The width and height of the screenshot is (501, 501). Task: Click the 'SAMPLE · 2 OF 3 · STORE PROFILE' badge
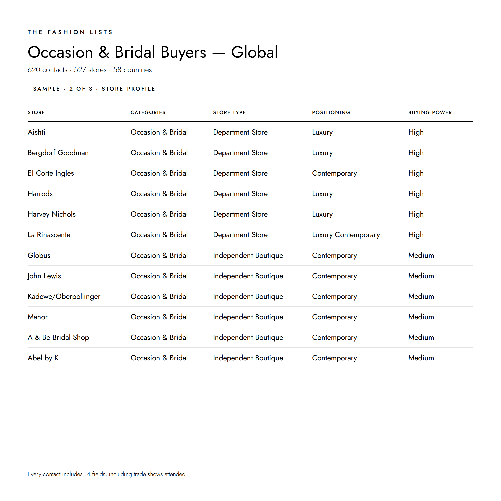(x=94, y=89)
